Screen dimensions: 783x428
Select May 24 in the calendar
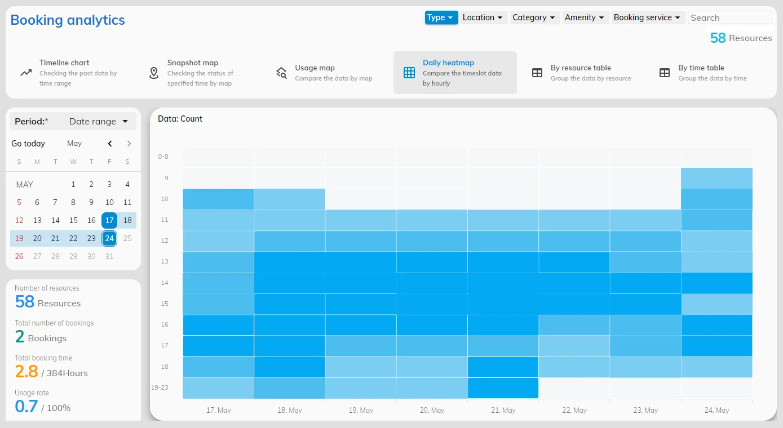pos(109,238)
